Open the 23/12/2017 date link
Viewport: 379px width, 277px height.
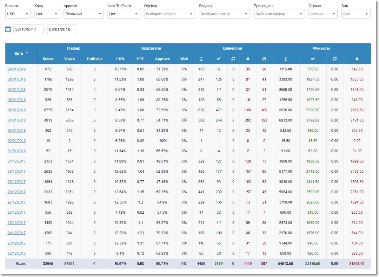(17, 243)
